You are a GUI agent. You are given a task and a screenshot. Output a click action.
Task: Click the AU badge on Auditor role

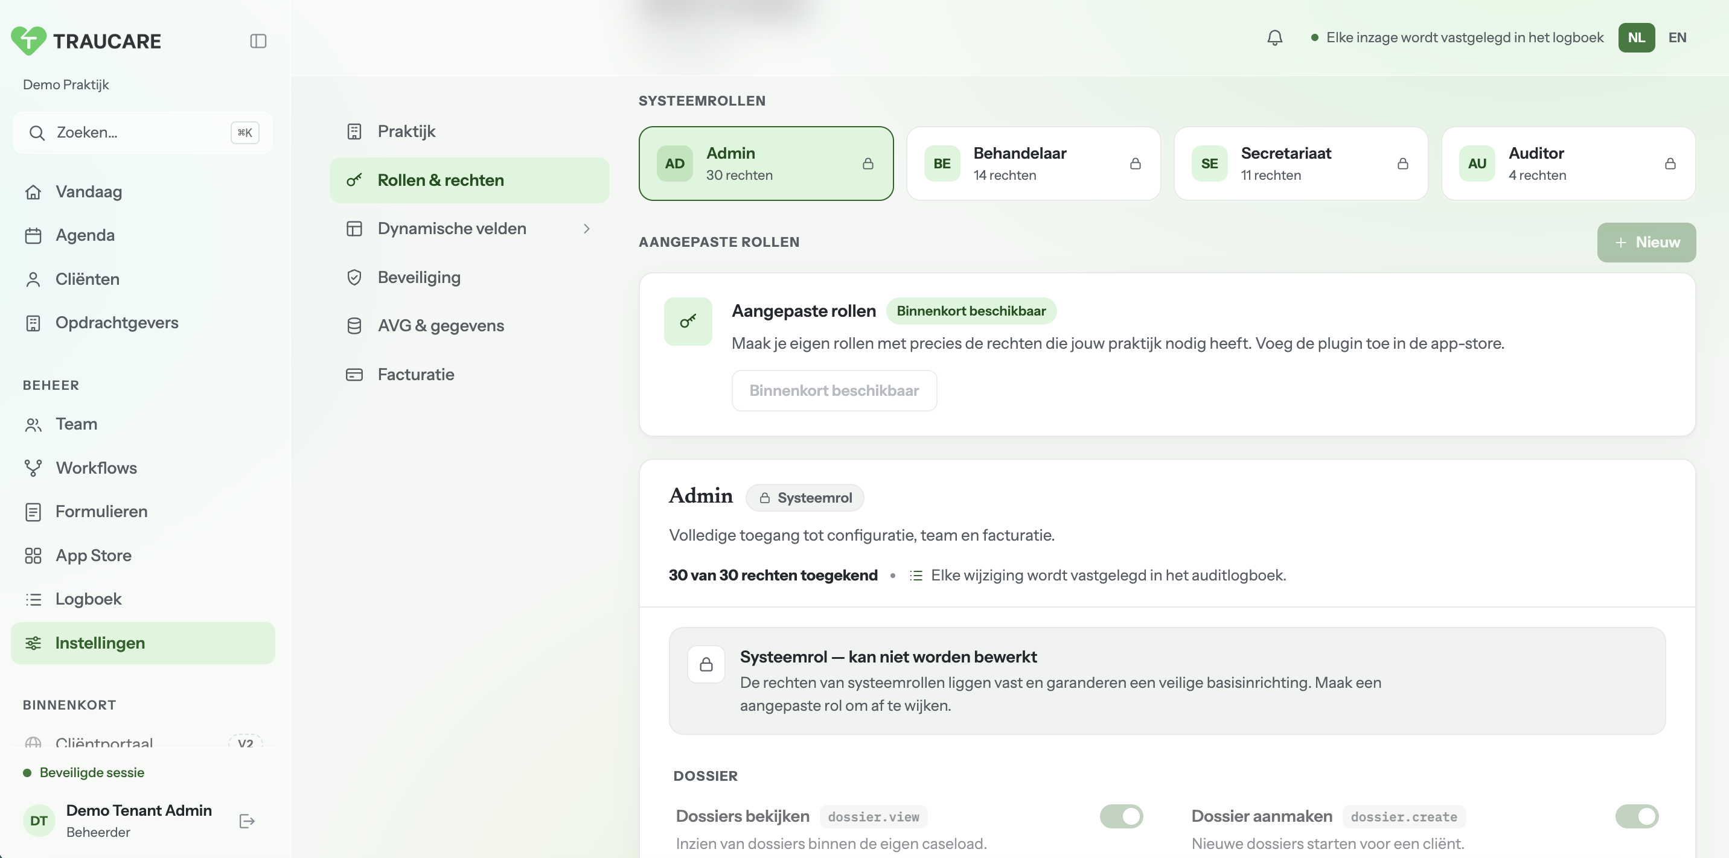pyautogui.click(x=1477, y=164)
